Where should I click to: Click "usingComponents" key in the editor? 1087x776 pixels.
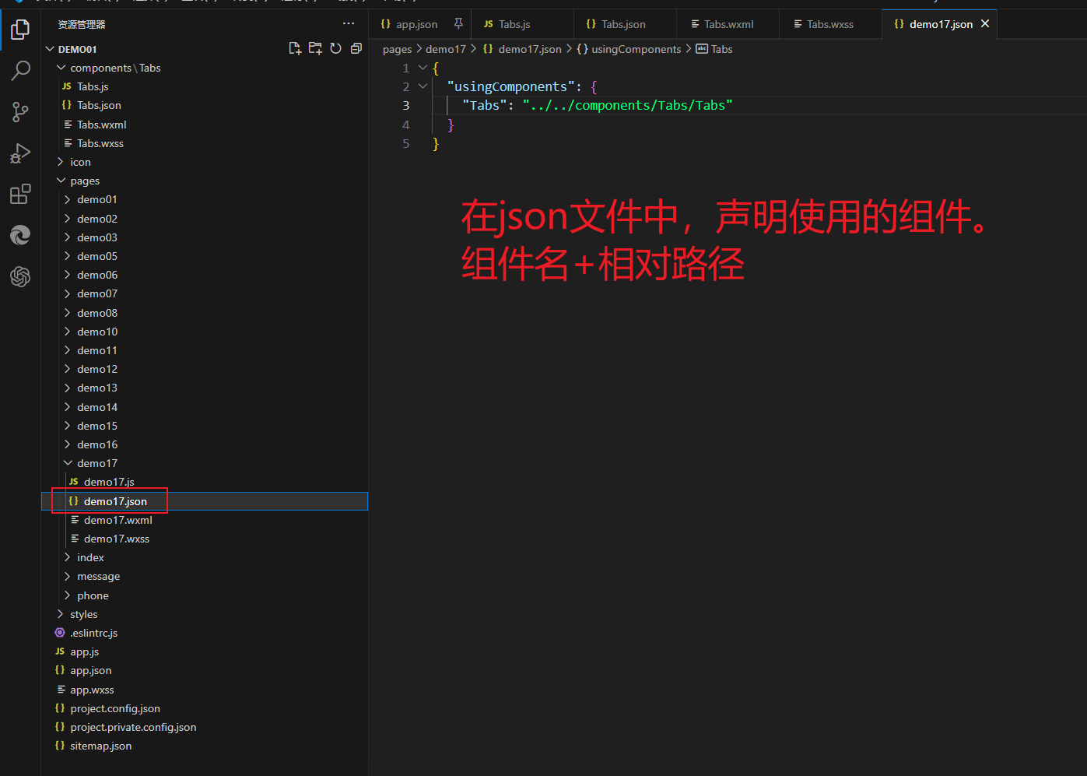pos(510,86)
